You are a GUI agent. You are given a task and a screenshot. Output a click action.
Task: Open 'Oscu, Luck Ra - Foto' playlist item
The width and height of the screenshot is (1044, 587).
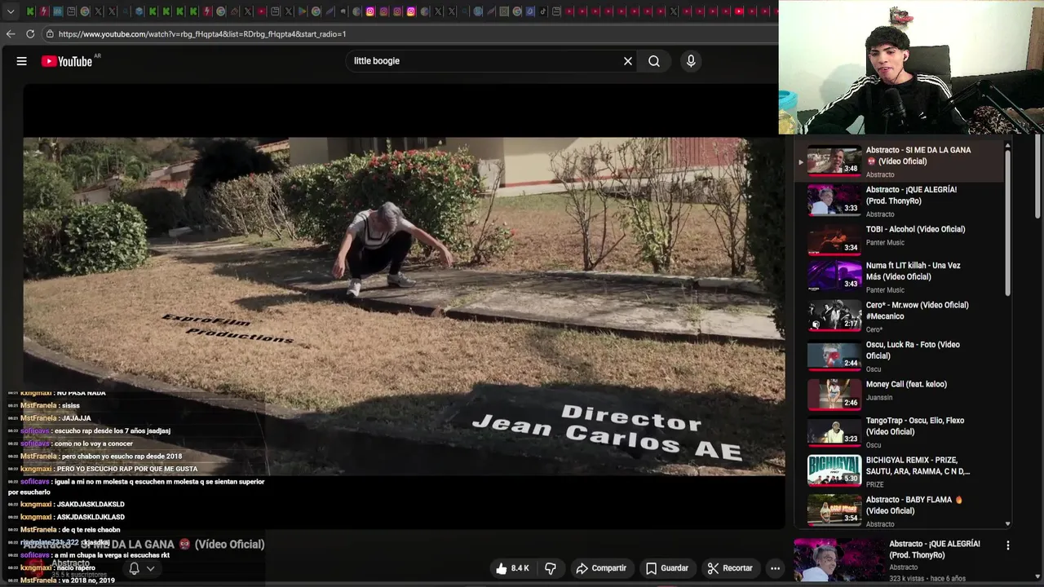[x=901, y=356]
